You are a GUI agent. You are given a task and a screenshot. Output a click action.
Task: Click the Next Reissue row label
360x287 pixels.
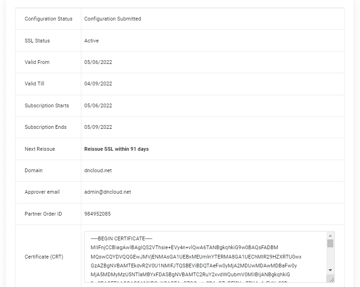coord(40,149)
